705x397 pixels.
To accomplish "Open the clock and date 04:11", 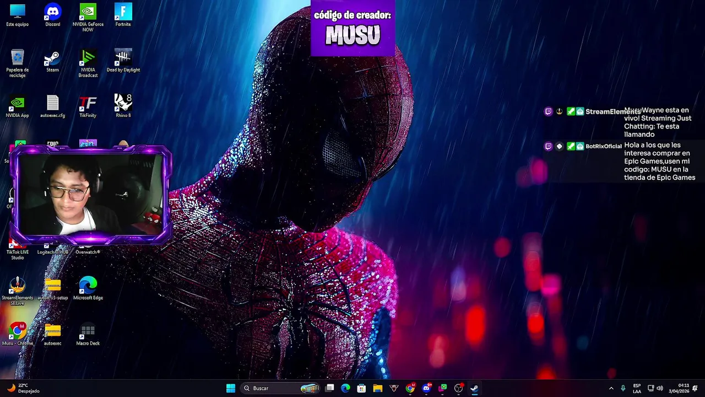I will click(x=679, y=388).
